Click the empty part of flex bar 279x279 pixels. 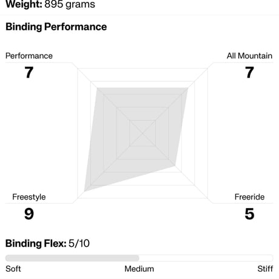[x=206, y=258]
